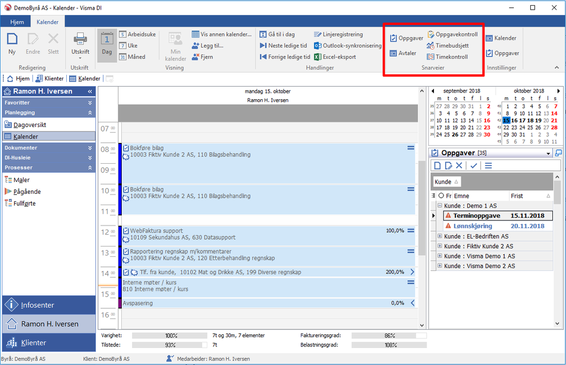This screenshot has width=566, height=365.
Task: Click the Varighet 100% progress bar
Action: (169, 336)
